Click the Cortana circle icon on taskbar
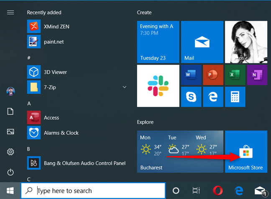The width and height of the screenshot is (271, 199). tap(176, 191)
